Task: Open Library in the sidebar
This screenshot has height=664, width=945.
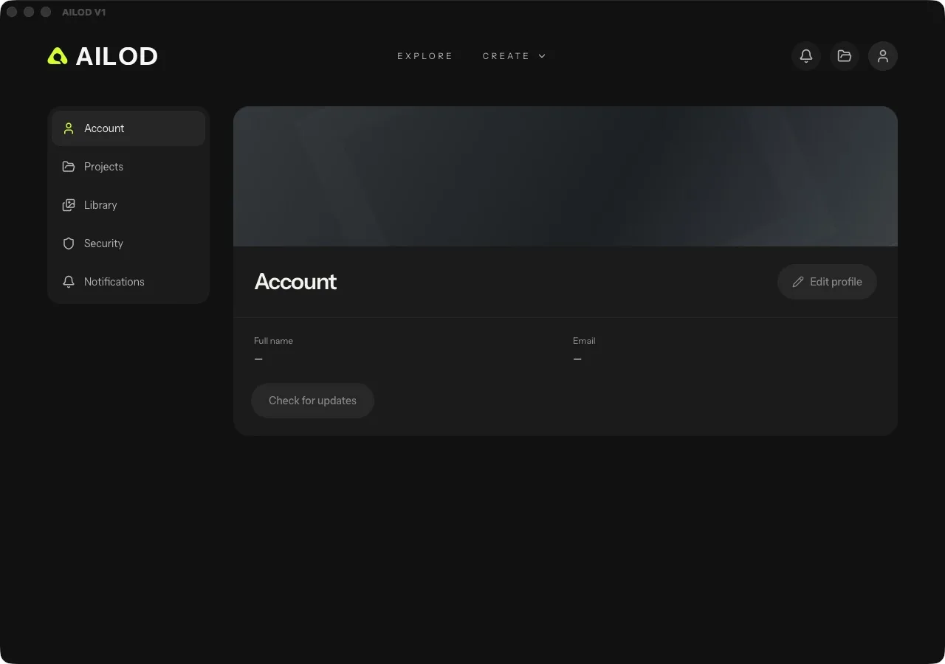Action: (128, 205)
